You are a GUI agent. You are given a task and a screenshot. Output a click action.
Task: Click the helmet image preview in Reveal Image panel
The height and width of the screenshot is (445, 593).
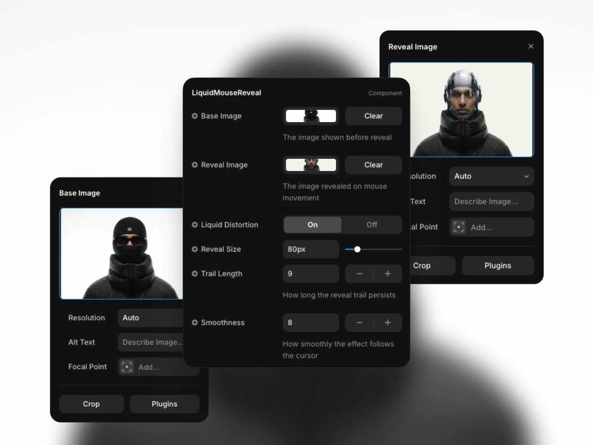click(461, 110)
